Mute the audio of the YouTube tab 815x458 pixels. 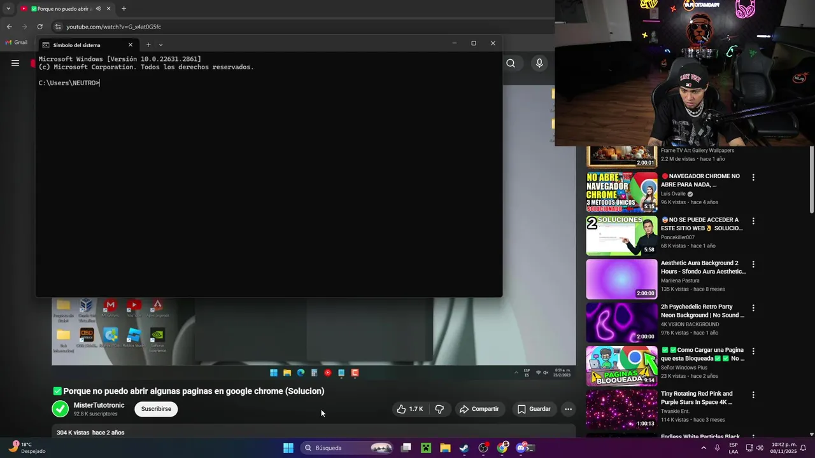coord(98,9)
